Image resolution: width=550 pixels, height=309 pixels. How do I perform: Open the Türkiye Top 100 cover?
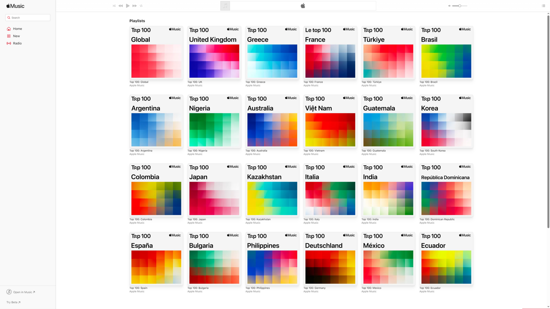(x=388, y=53)
